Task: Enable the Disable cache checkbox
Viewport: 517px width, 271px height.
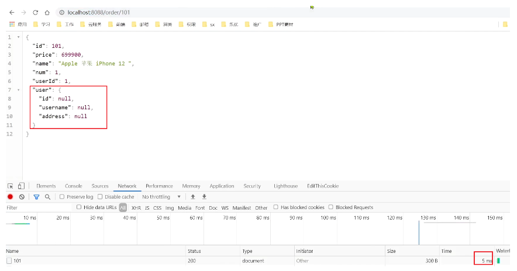Action: click(x=100, y=197)
